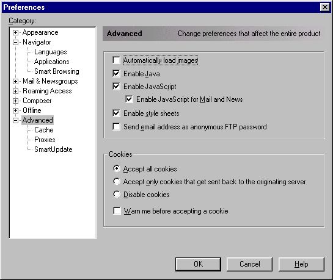
Task: Expand the Mail & Newsgroups category
Action: coord(15,81)
